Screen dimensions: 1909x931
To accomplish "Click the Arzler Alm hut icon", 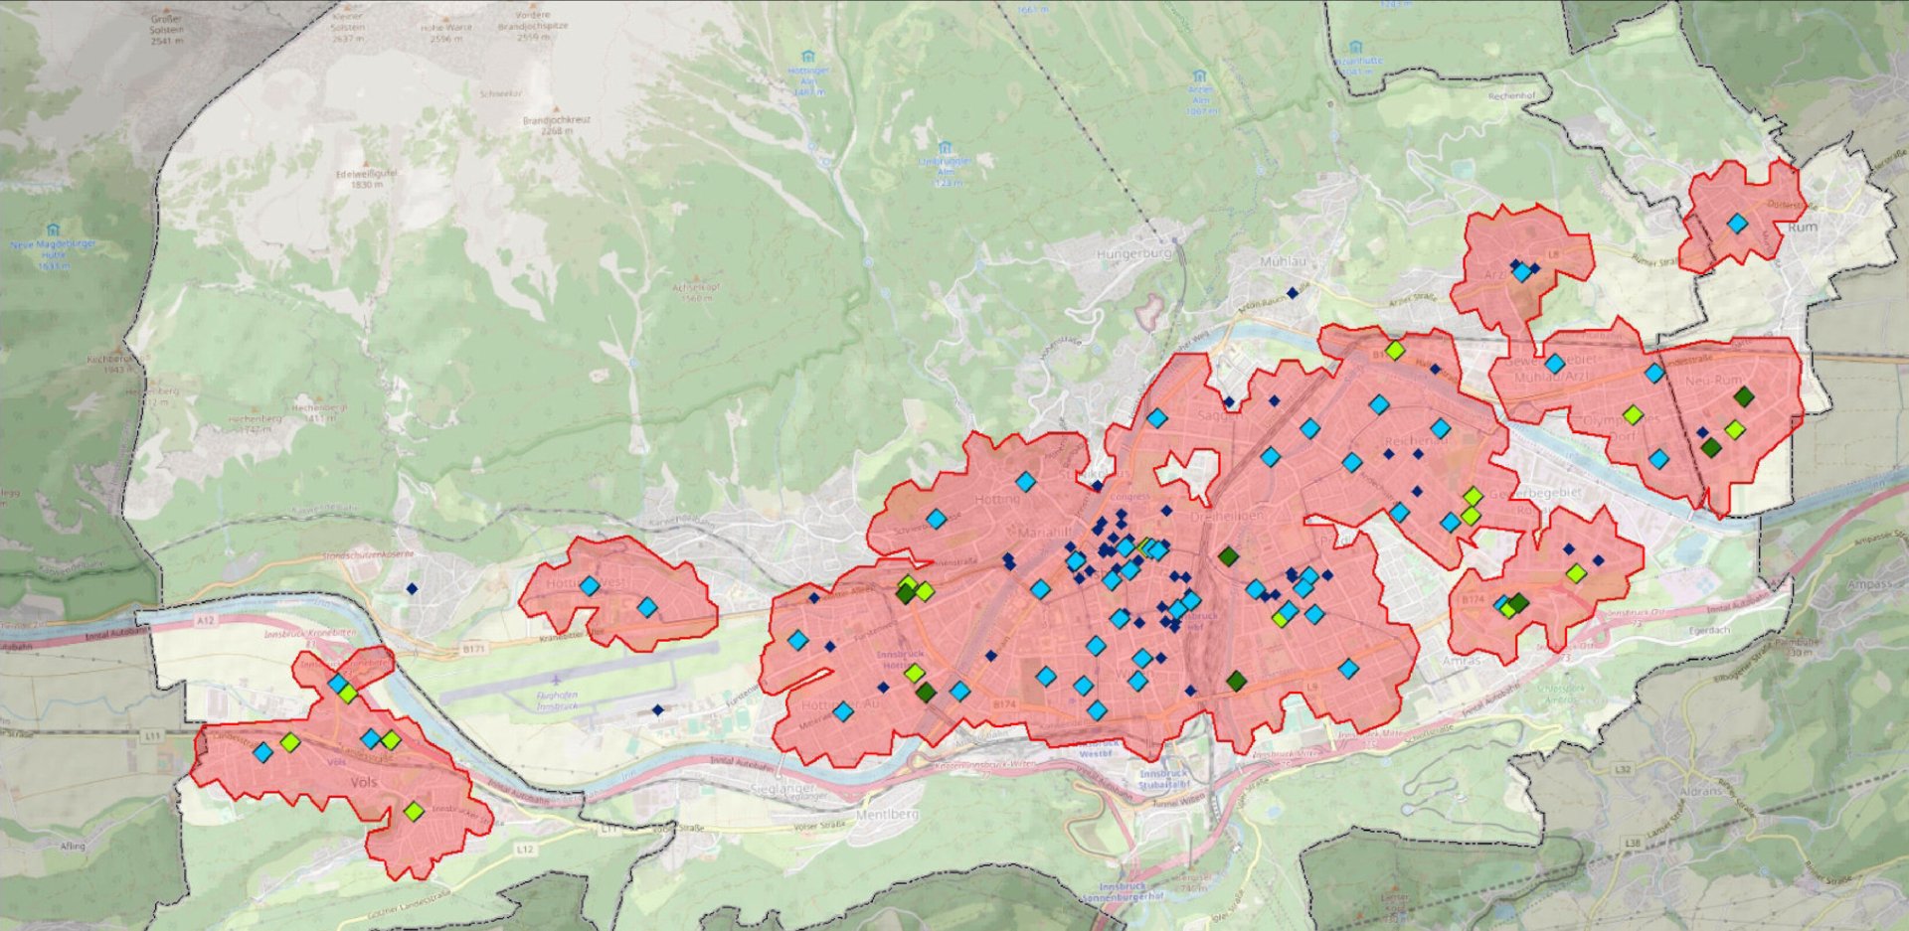I will pos(1200,77).
